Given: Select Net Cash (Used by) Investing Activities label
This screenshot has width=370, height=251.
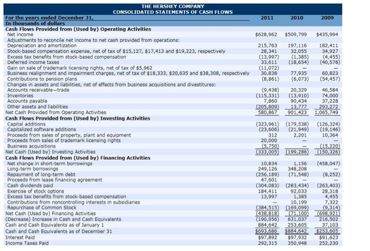Looking at the screenshot, I should (50, 152).
